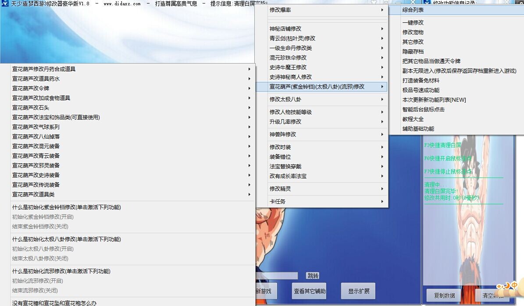Click the blue download icon of log window
This screenshot has height=306, width=524.
coord(426,2)
